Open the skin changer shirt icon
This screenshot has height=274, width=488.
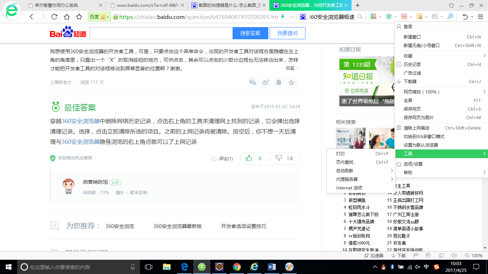point(452,5)
